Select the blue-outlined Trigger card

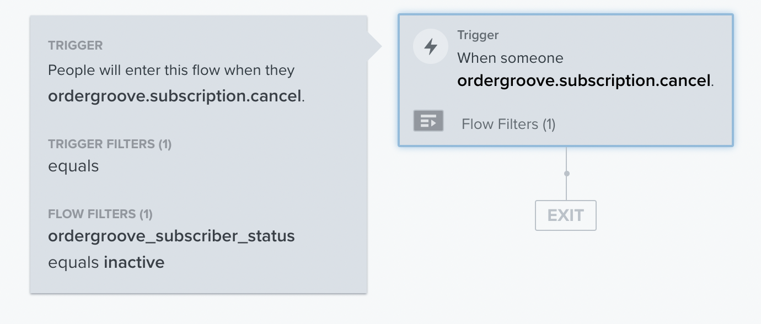566,80
